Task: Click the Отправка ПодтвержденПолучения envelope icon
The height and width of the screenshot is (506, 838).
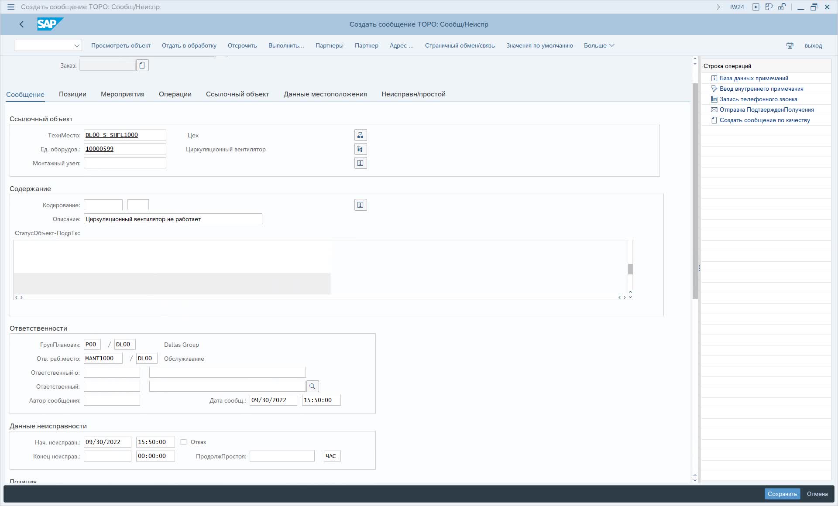Action: click(714, 110)
